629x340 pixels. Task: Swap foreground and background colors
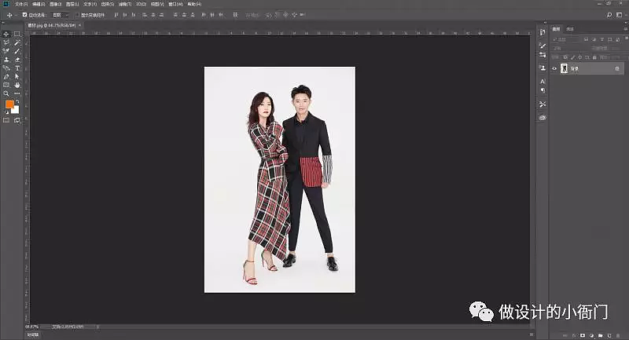tap(17, 102)
